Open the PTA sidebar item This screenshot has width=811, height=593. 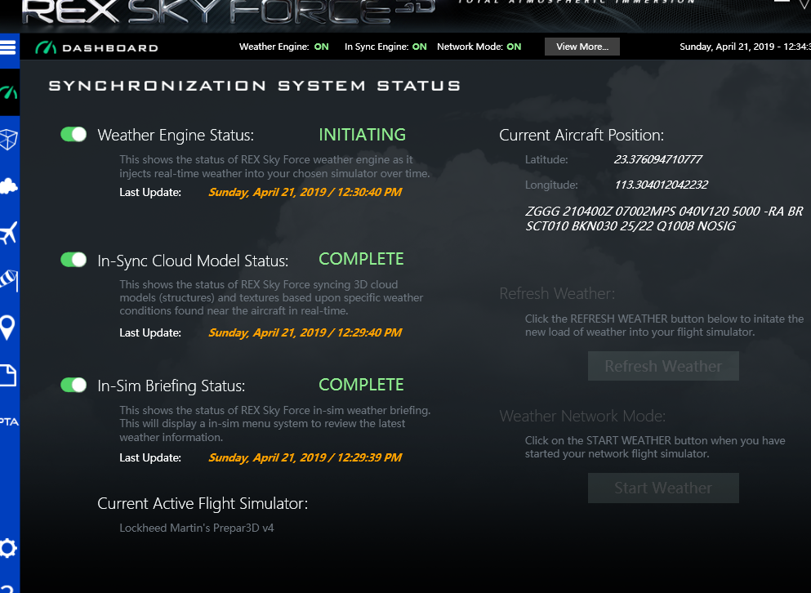pos(9,421)
